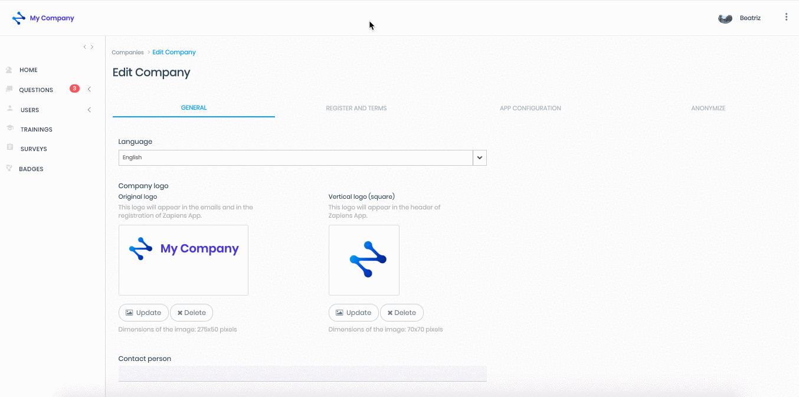This screenshot has height=397, width=799.
Task: Click the Companies breadcrumb link
Action: coord(127,53)
